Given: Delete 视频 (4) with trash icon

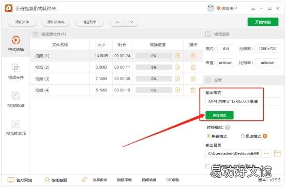Looking at the screenshot, I should [x=193, y=90].
